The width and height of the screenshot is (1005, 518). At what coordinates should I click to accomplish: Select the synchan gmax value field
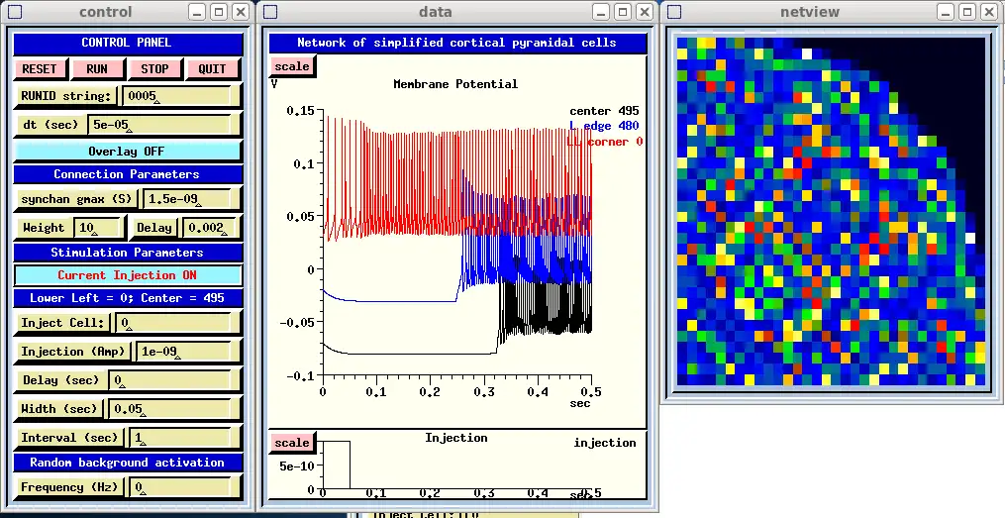pyautogui.click(x=190, y=199)
